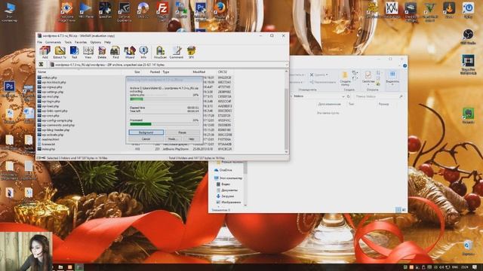This screenshot has width=483, height=271.
Task: Select readme.html in the file list
Action: click(x=48, y=139)
